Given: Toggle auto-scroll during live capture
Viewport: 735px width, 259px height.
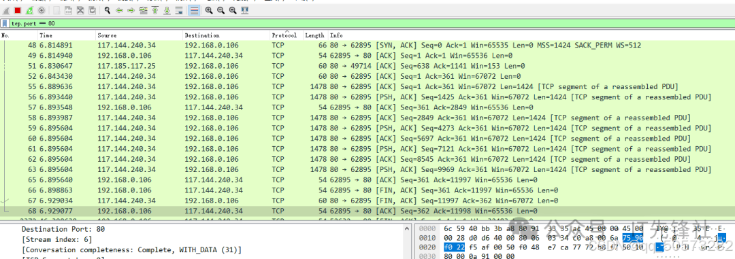Looking at the screenshot, I should click(178, 10).
